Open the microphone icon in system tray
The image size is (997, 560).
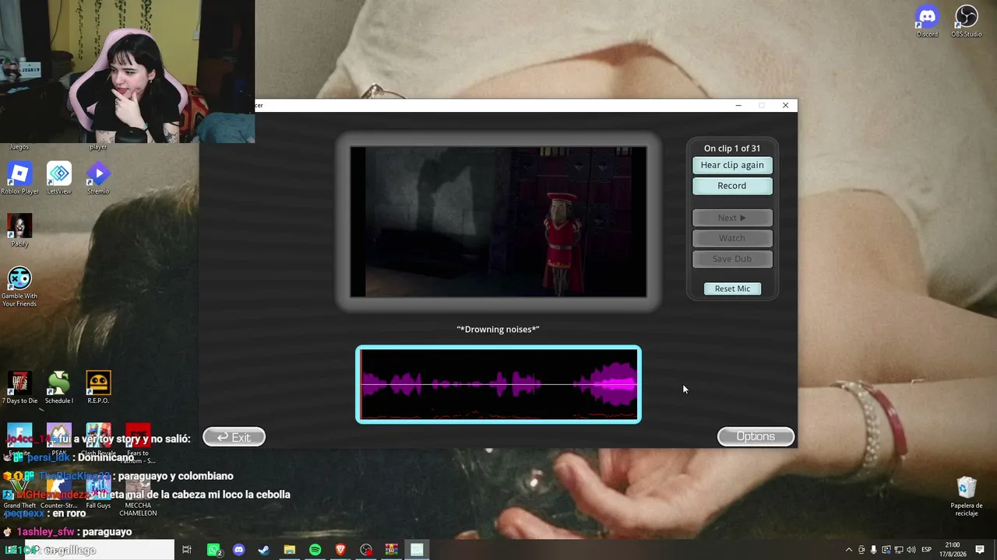coord(874,550)
